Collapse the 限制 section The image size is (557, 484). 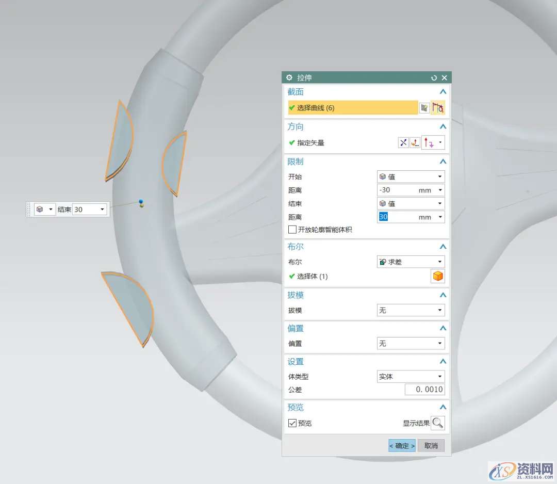click(442, 162)
